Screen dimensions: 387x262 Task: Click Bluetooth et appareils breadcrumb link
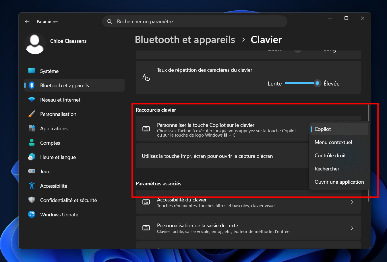[x=185, y=40]
